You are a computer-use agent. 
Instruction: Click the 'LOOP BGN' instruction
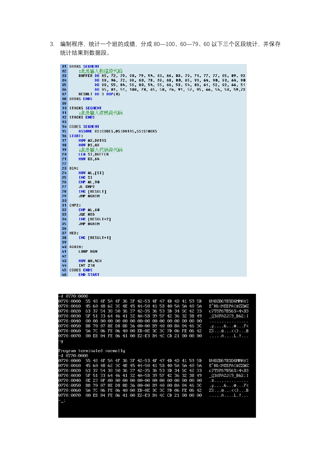click(x=88, y=252)
